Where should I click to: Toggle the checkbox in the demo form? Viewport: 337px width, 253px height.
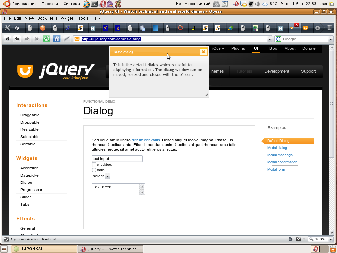click(94, 165)
